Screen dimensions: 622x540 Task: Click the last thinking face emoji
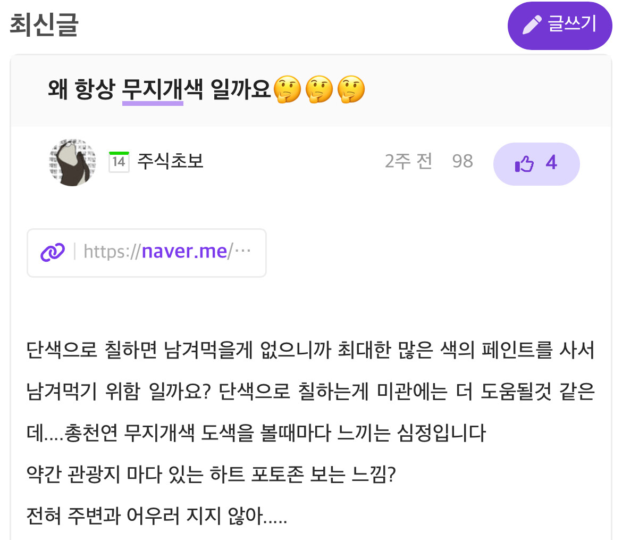[x=351, y=89]
